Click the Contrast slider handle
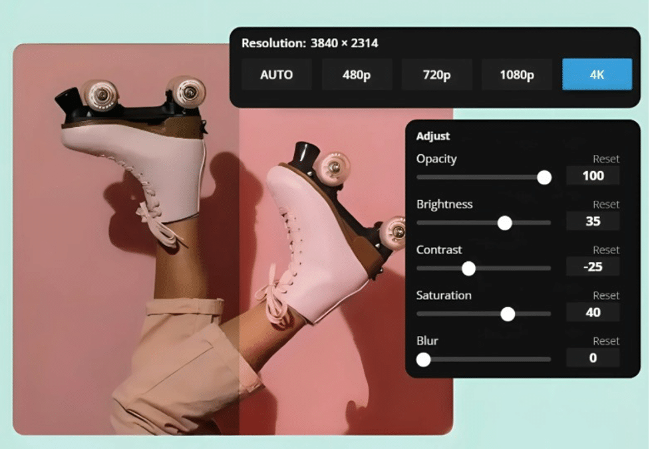Image resolution: width=650 pixels, height=449 pixels. pos(468,269)
